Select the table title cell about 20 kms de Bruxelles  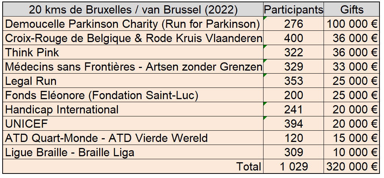pyautogui.click(x=133, y=9)
